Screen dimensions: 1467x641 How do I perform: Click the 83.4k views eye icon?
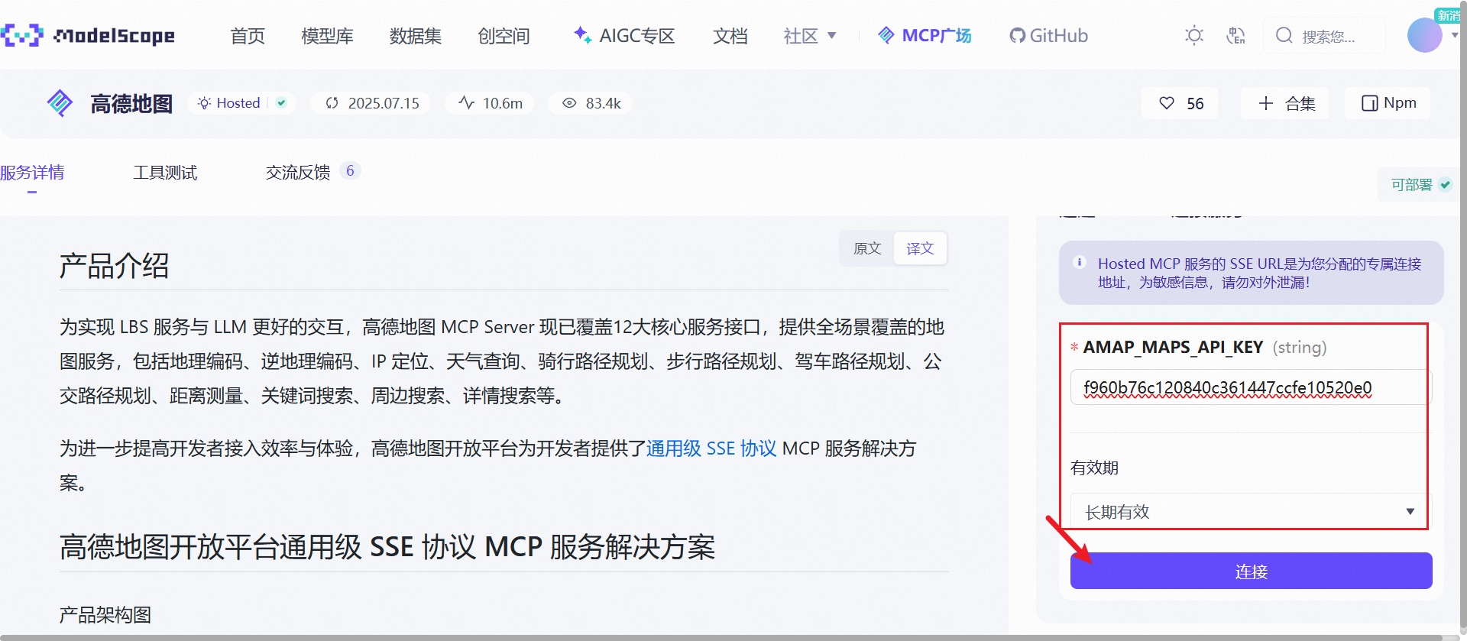569,103
